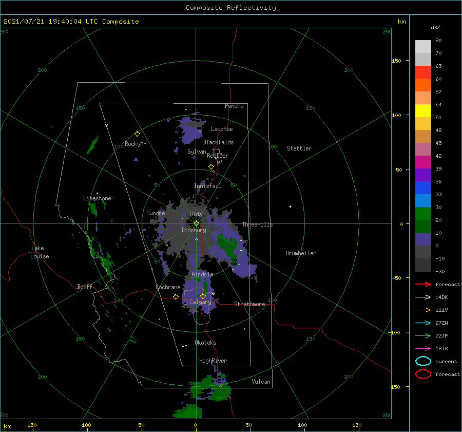Click the 20 dBZ green swatch
The image size is (462, 432).
coord(423,213)
